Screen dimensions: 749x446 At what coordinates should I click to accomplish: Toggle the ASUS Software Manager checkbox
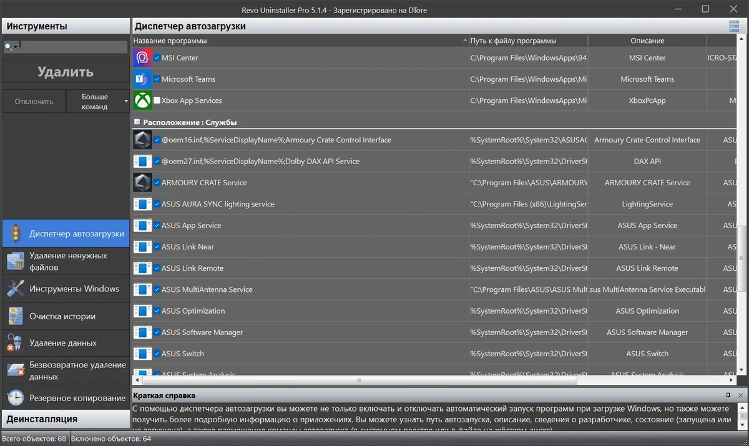[157, 332]
